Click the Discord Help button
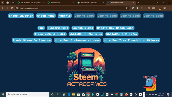The image size is (172, 97). [58, 28]
